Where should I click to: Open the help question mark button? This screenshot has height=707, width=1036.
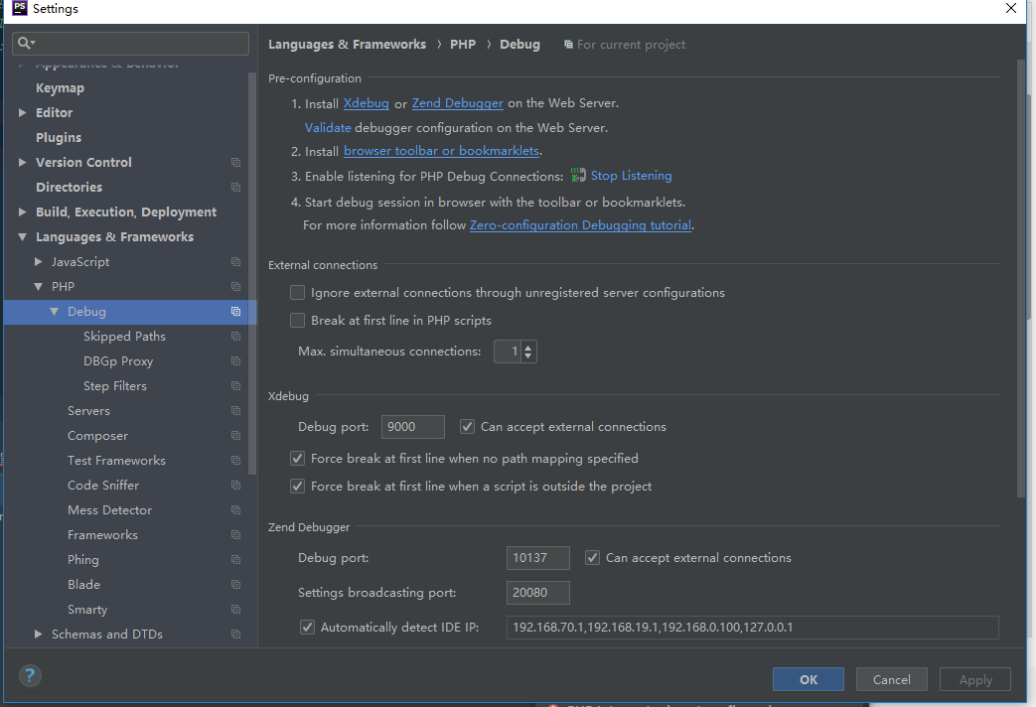(30, 675)
